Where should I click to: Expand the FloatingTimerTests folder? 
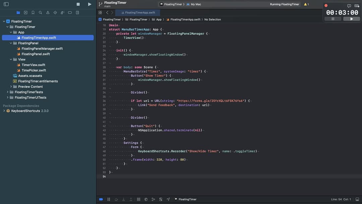[7, 92]
